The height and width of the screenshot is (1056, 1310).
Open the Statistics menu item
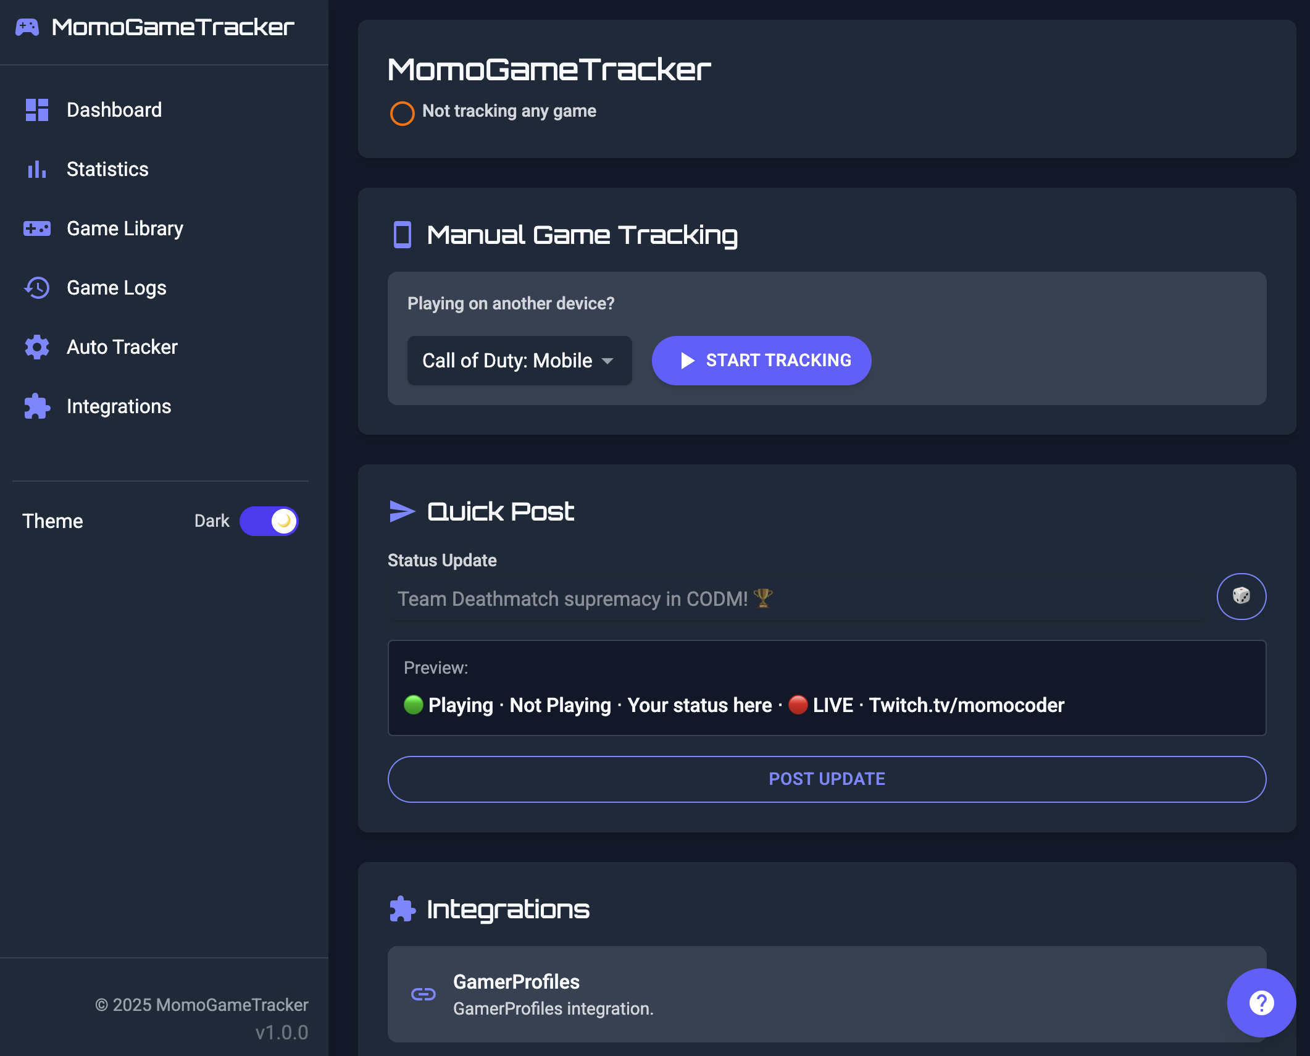pyautogui.click(x=107, y=169)
